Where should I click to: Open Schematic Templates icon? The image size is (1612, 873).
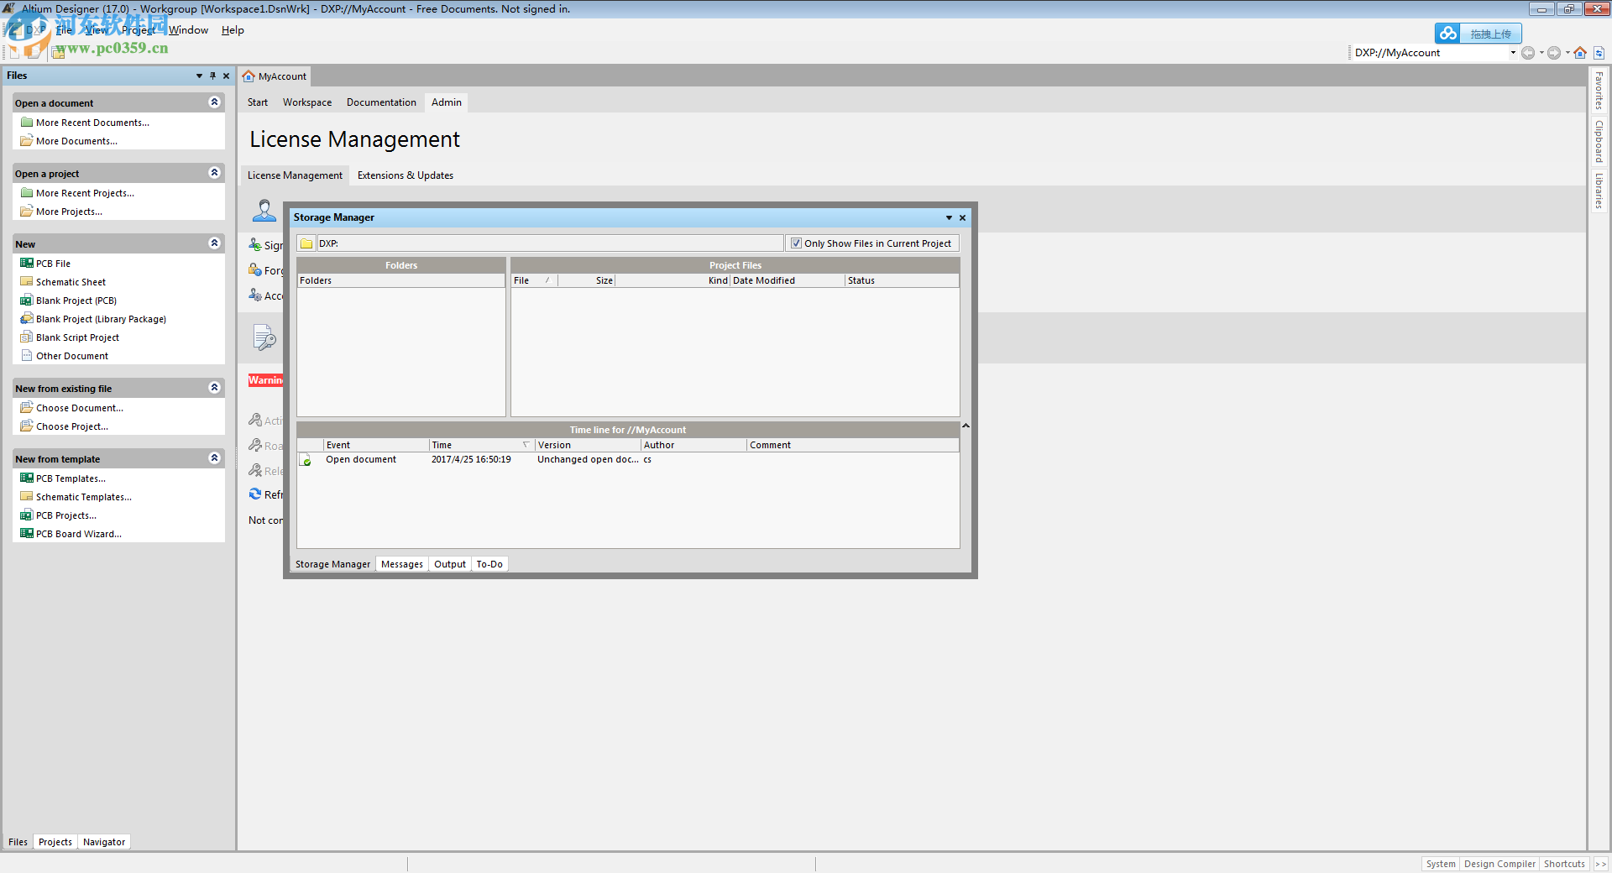[27, 497]
